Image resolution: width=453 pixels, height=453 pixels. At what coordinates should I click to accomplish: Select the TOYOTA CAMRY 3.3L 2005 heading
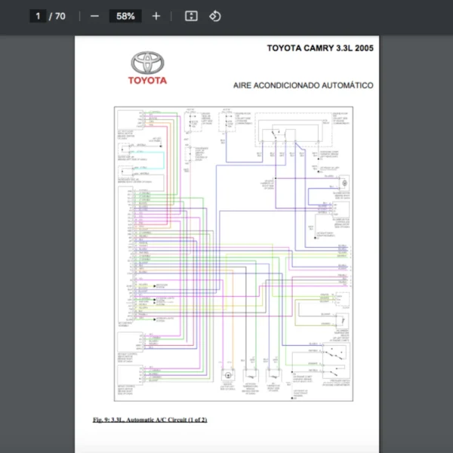(319, 48)
